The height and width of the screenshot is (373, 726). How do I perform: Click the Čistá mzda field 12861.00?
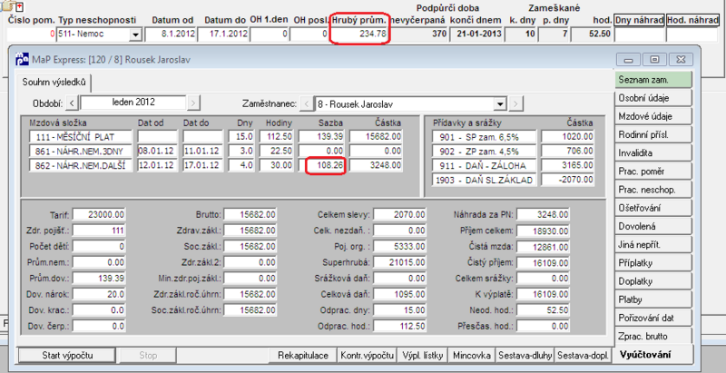[x=543, y=247]
